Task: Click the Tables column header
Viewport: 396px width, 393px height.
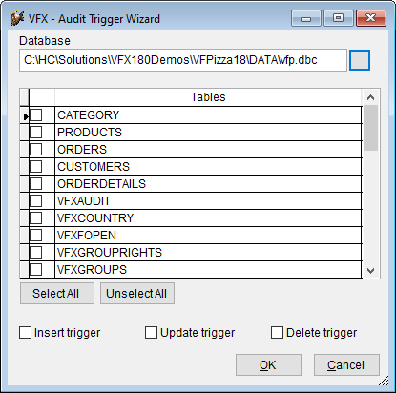Action: tap(208, 97)
